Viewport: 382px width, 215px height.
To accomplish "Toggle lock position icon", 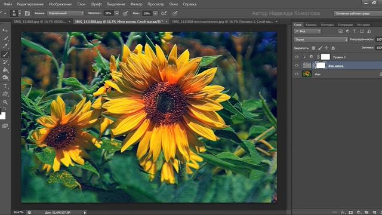I will point(326,48).
